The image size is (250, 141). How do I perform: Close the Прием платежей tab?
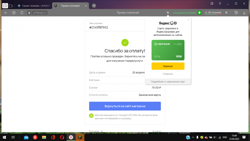tap(86, 6)
